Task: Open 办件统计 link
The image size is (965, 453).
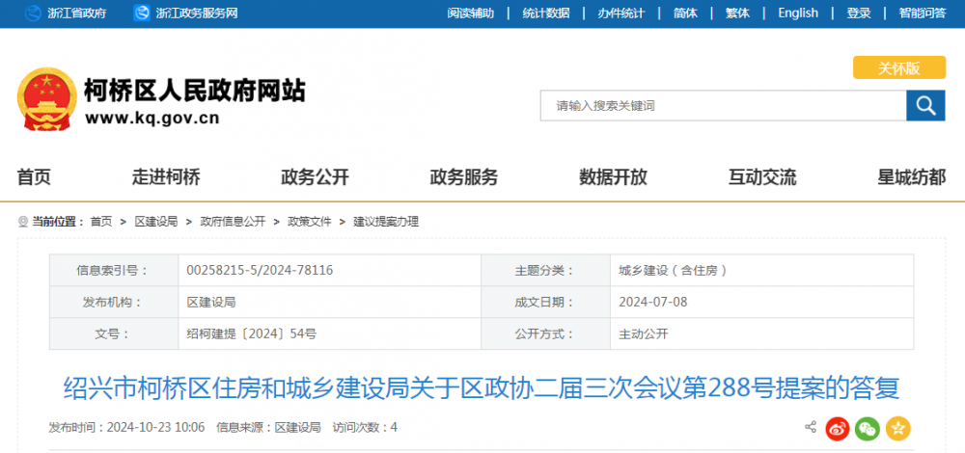Action: pos(620,13)
